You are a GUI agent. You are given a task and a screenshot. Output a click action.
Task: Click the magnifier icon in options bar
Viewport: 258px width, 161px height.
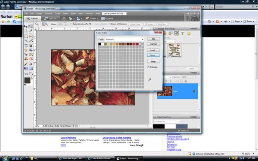pos(37,24)
